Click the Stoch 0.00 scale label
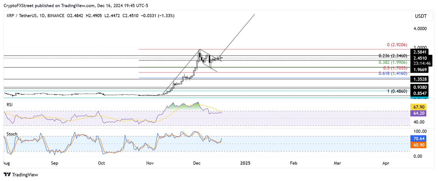The width and height of the screenshot is (438, 181). (417, 156)
